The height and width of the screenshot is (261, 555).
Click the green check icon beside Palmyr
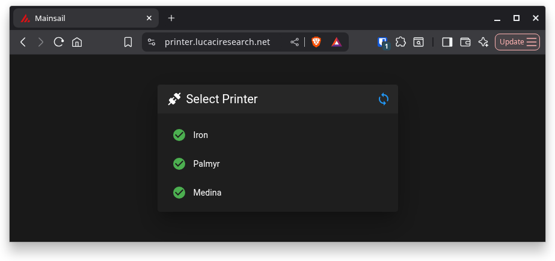coord(179,164)
